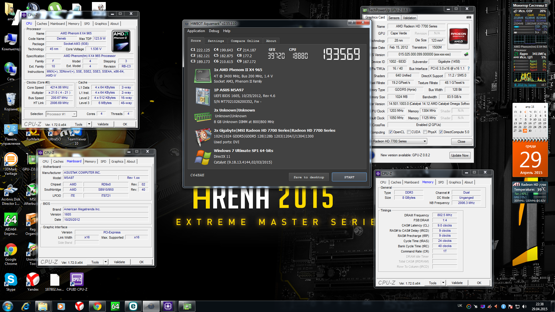Click the 2010 by Igogo link in gadget

tap(525, 85)
